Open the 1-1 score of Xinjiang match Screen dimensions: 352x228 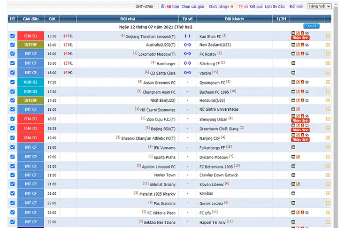pyautogui.click(x=187, y=36)
